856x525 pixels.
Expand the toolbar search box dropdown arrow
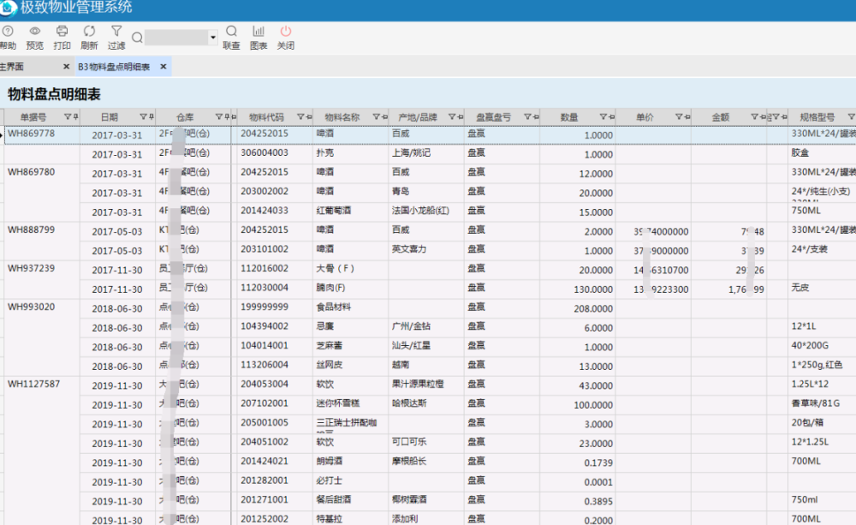(x=213, y=38)
